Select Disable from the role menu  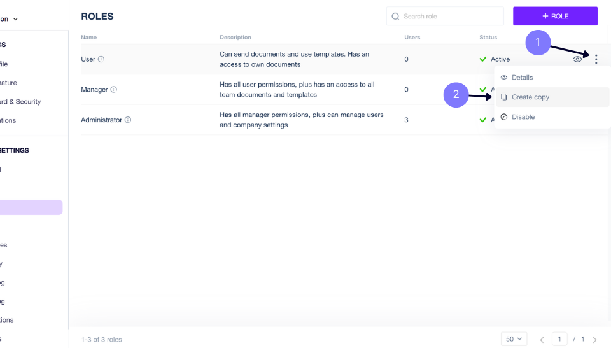[x=552, y=117]
